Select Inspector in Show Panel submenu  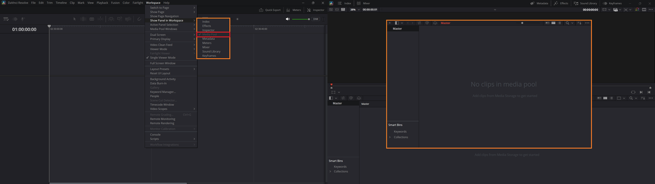(213, 30)
